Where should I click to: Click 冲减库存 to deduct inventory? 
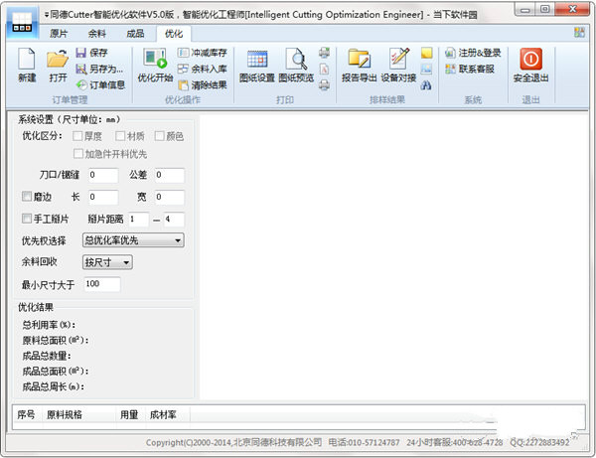pos(203,53)
